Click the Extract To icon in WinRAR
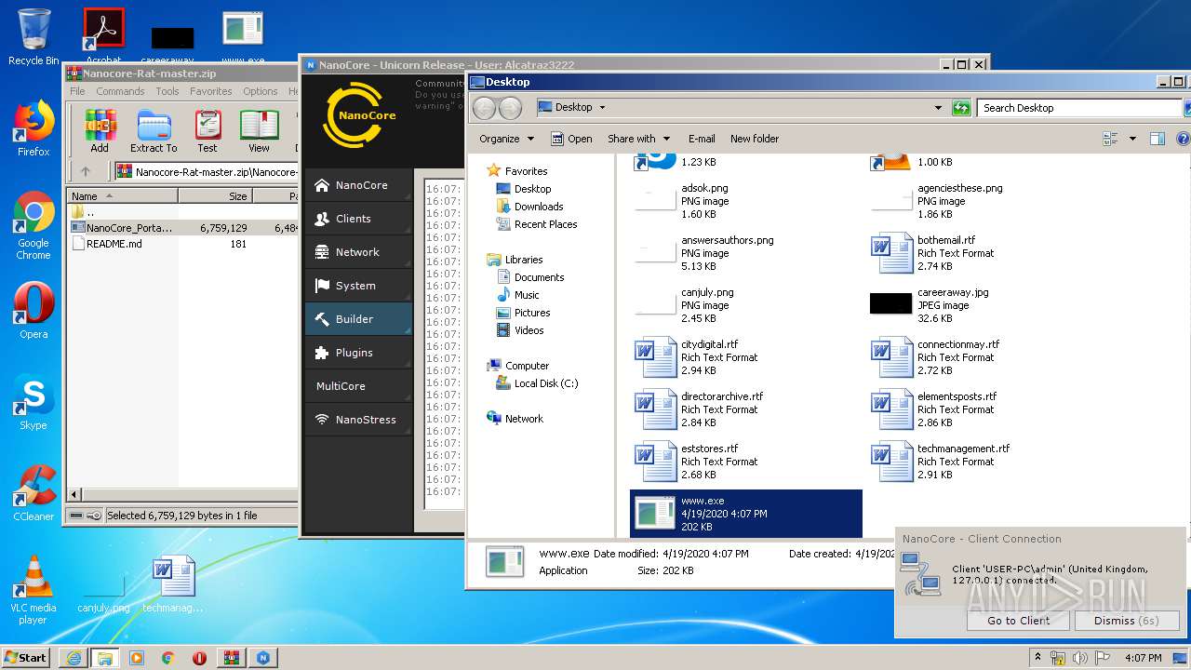The height and width of the screenshot is (670, 1191). (x=154, y=131)
